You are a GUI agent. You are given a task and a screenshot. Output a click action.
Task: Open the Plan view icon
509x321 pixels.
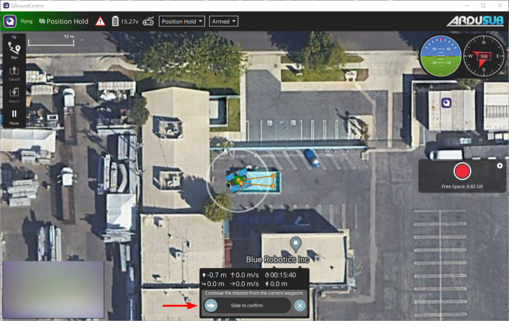click(x=14, y=50)
